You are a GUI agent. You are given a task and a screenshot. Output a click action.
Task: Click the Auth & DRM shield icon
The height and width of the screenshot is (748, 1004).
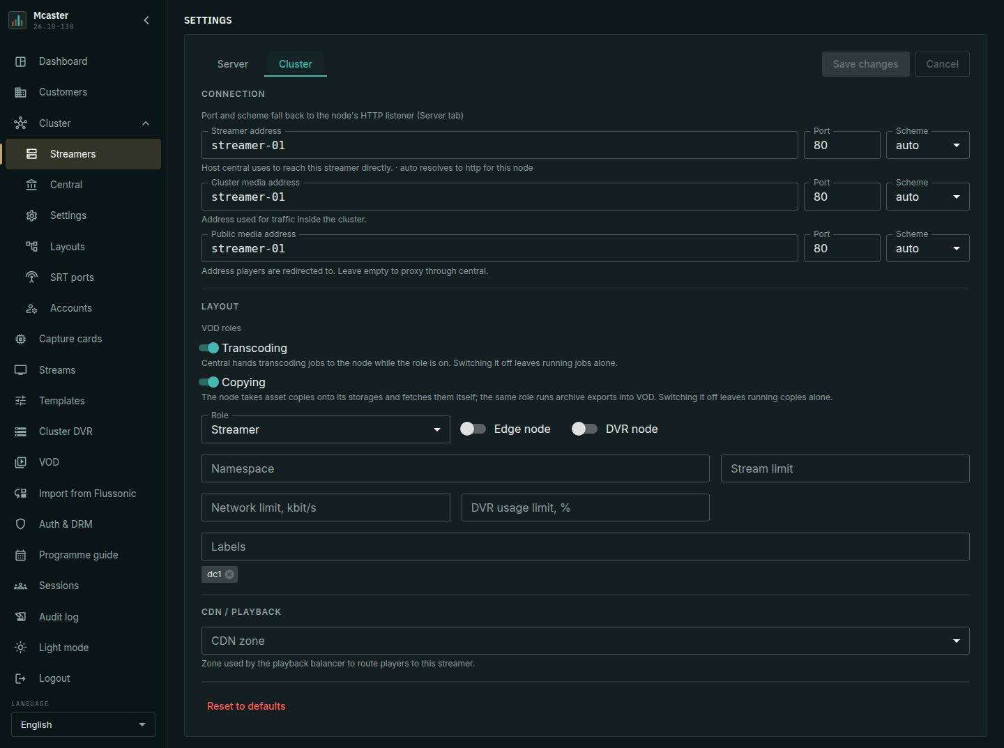pos(21,524)
